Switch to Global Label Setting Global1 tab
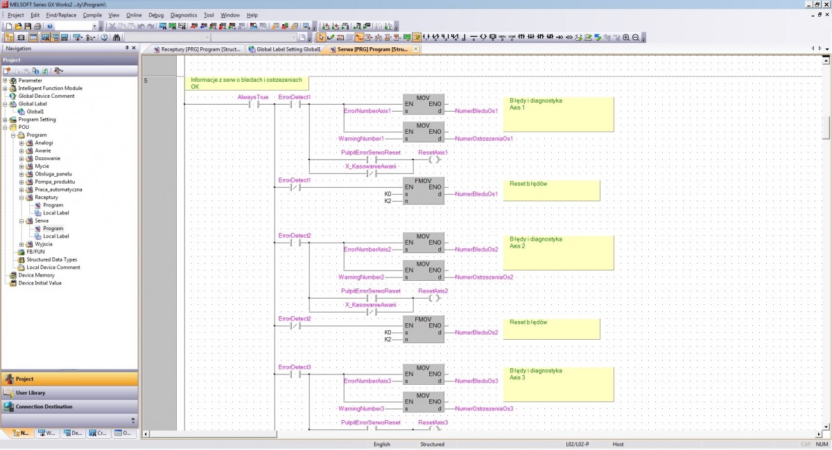The image size is (832, 450). [287, 49]
